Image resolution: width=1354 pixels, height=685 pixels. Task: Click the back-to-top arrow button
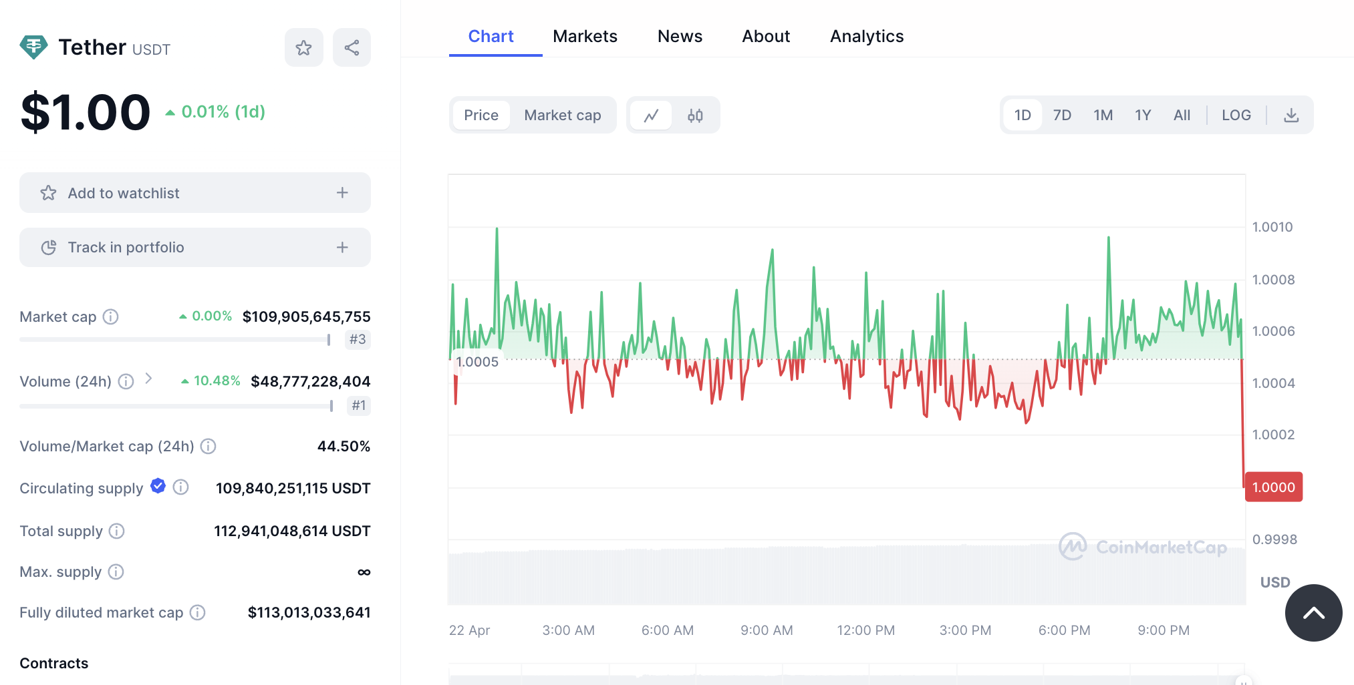tap(1313, 613)
